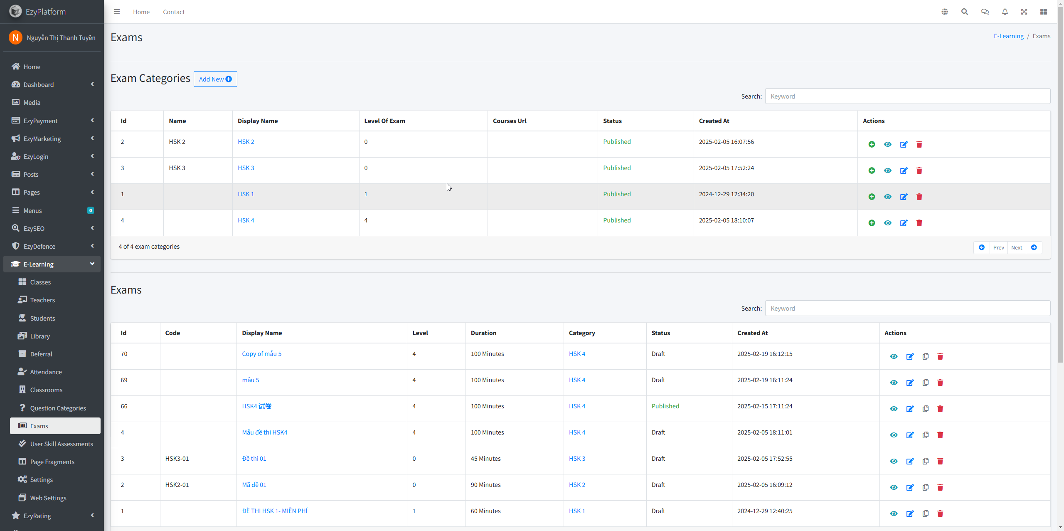Open the 'HSK4 试卷一' exam link
This screenshot has width=1064, height=531.
point(260,406)
